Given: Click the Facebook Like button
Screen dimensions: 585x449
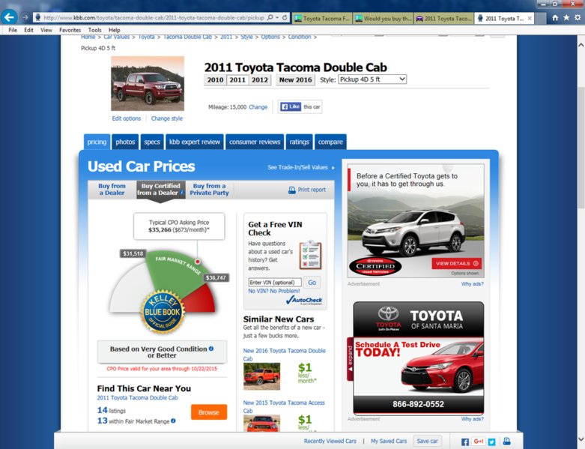Looking at the screenshot, I should pos(291,106).
